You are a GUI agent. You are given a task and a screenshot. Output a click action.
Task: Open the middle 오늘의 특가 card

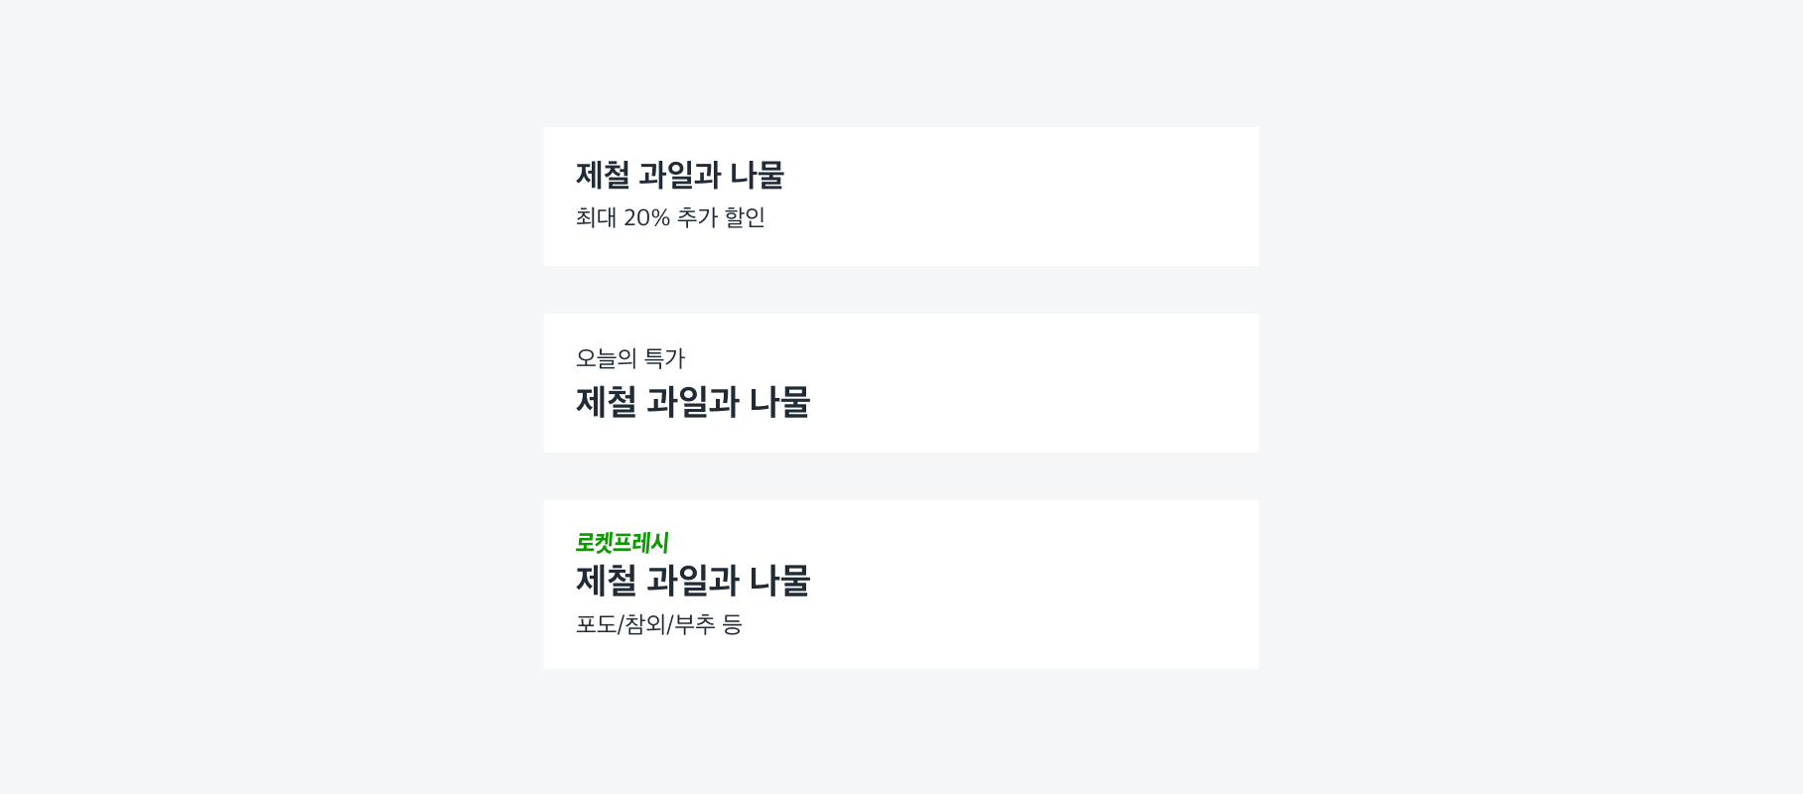[x=993, y=383]
